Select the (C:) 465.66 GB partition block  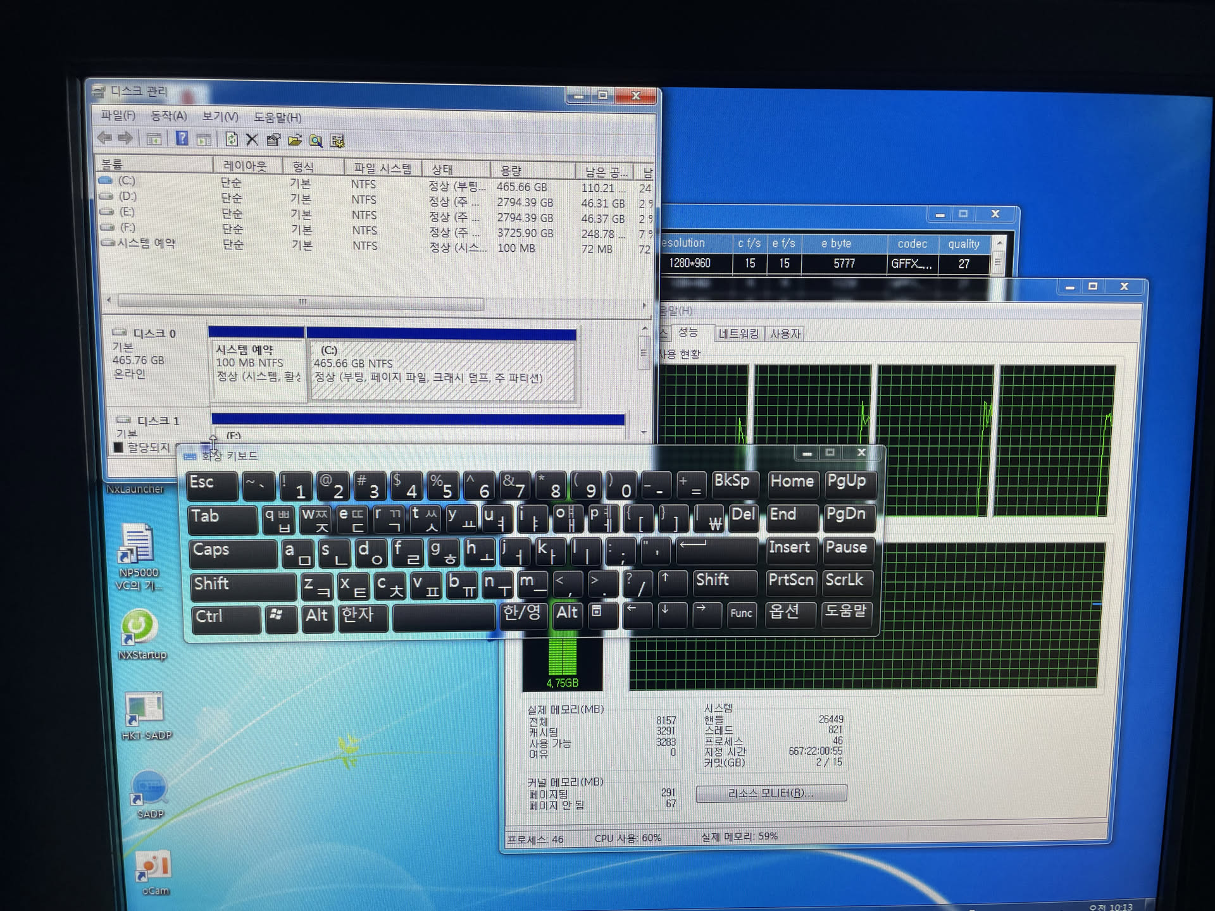(x=441, y=371)
